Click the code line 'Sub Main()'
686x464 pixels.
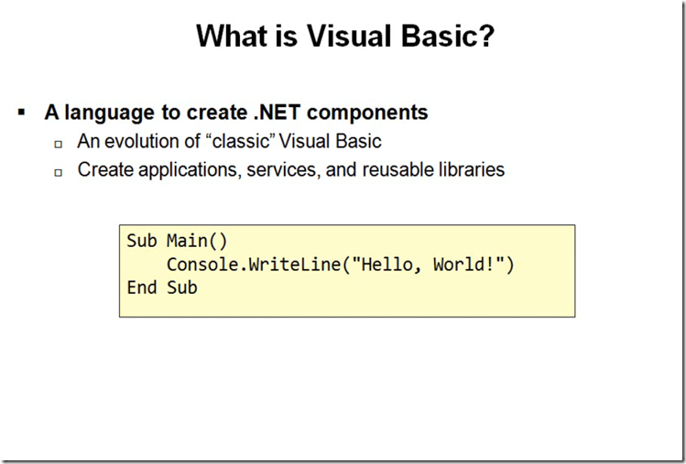point(177,241)
